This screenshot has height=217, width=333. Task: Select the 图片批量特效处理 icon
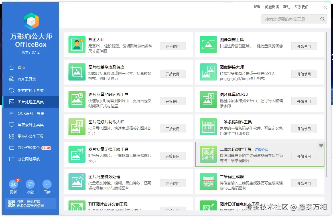(77, 182)
